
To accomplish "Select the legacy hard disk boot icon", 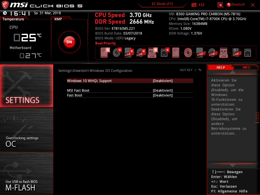I will pyautogui.click(x=176, y=53).
